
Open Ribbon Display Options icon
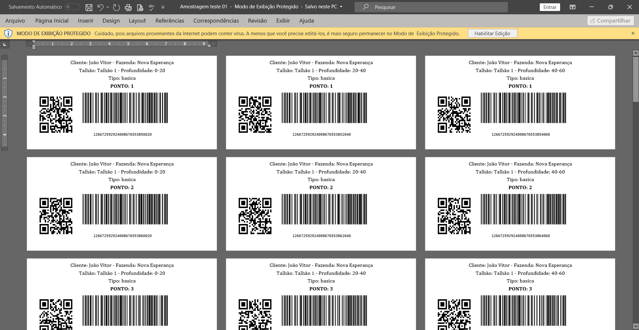[572, 7]
